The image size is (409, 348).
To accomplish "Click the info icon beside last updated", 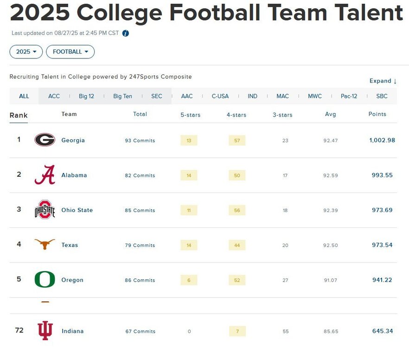I will 126,33.
